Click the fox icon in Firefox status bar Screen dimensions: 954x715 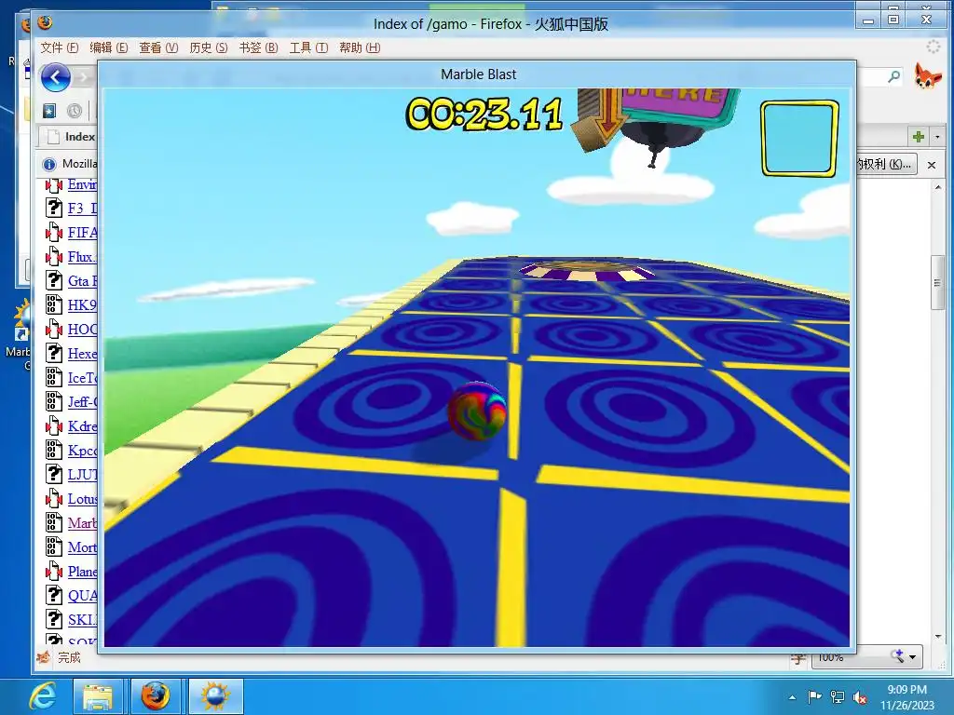click(x=44, y=657)
